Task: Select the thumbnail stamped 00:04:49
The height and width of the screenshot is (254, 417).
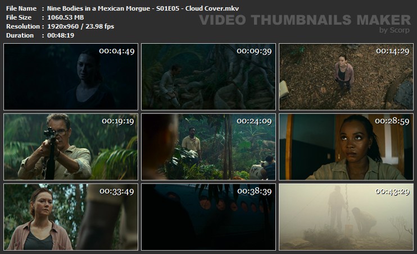Action: (71, 77)
